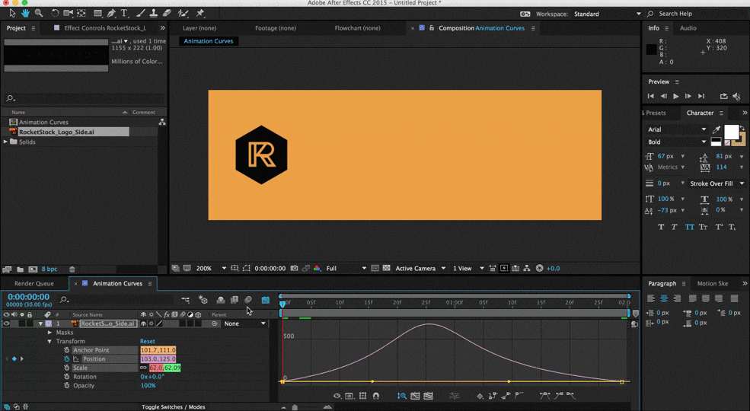Open the Active Camera view dropdown
The height and width of the screenshot is (411, 750).
click(420, 269)
